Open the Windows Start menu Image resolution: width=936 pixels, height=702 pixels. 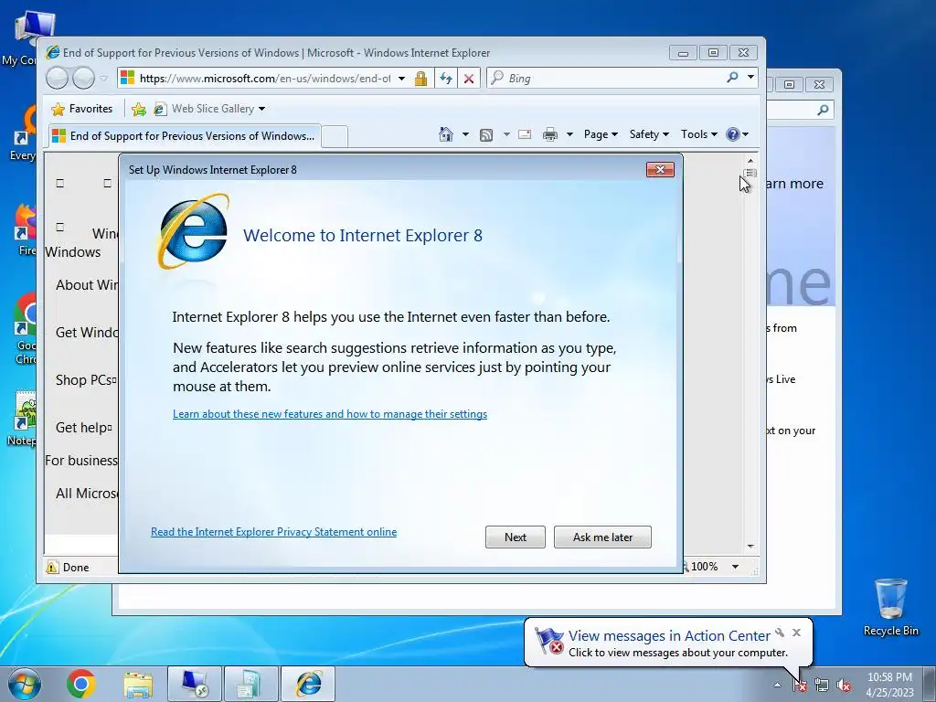(25, 684)
